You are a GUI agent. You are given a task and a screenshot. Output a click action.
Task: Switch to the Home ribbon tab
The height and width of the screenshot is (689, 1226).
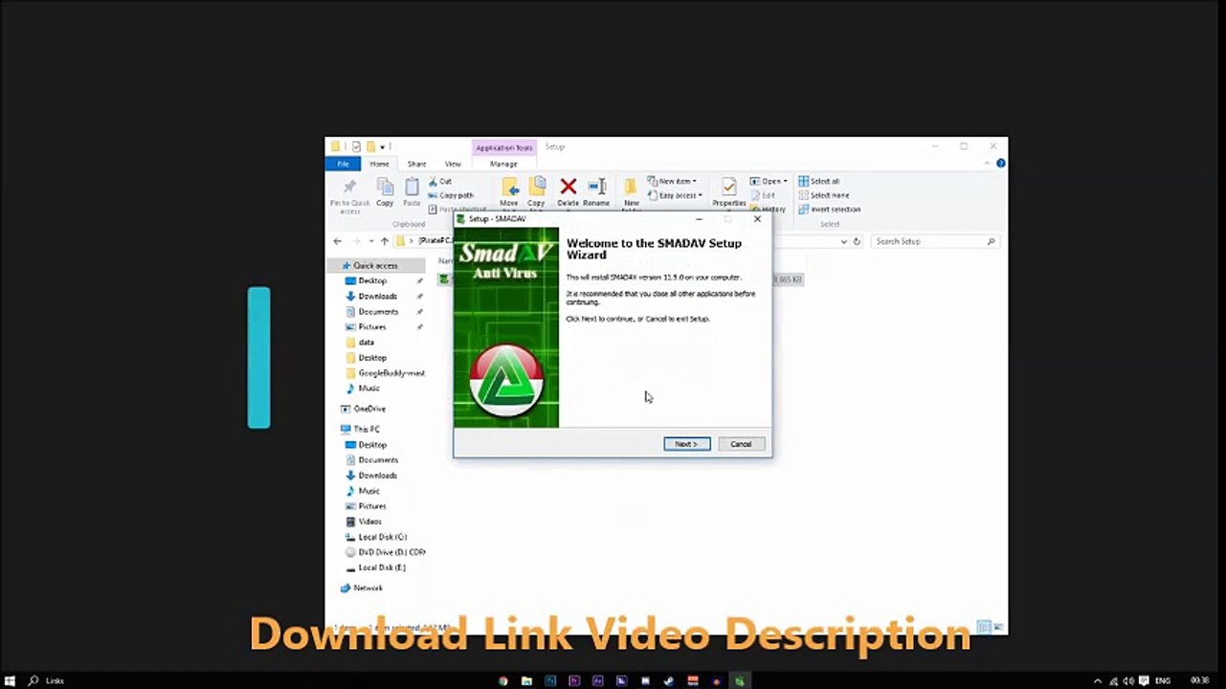point(379,164)
